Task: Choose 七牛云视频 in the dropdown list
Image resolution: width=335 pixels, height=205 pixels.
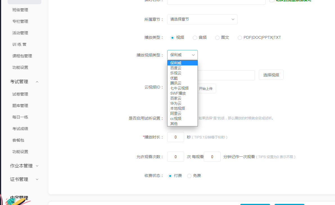Action: click(x=179, y=88)
